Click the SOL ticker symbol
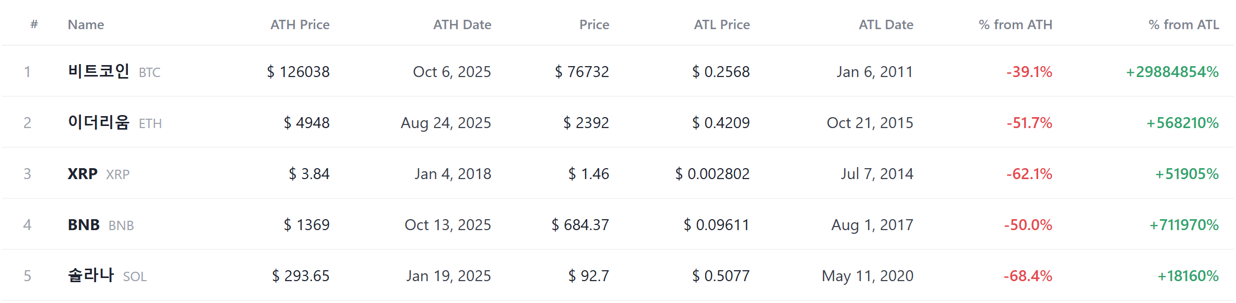The width and height of the screenshot is (1236, 303). tap(135, 276)
